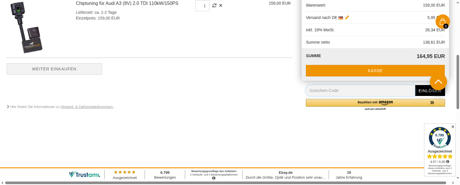The image size is (460, 185).
Task: Open the Trustami circular seal badge
Action: pyautogui.click(x=440, y=138)
